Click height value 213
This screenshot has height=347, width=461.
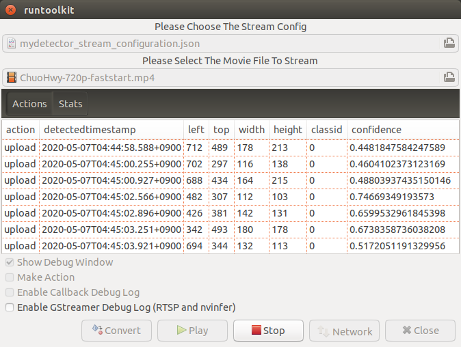point(280,148)
